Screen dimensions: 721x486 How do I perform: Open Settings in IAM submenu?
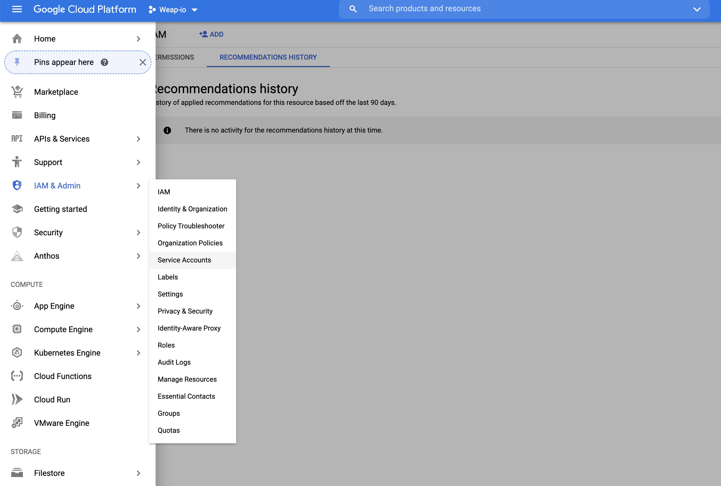coord(192,294)
